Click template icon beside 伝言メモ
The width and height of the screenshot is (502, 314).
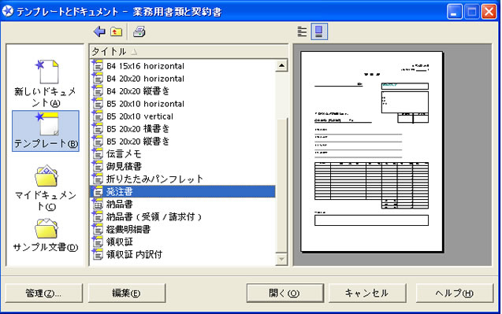pyautogui.click(x=97, y=153)
